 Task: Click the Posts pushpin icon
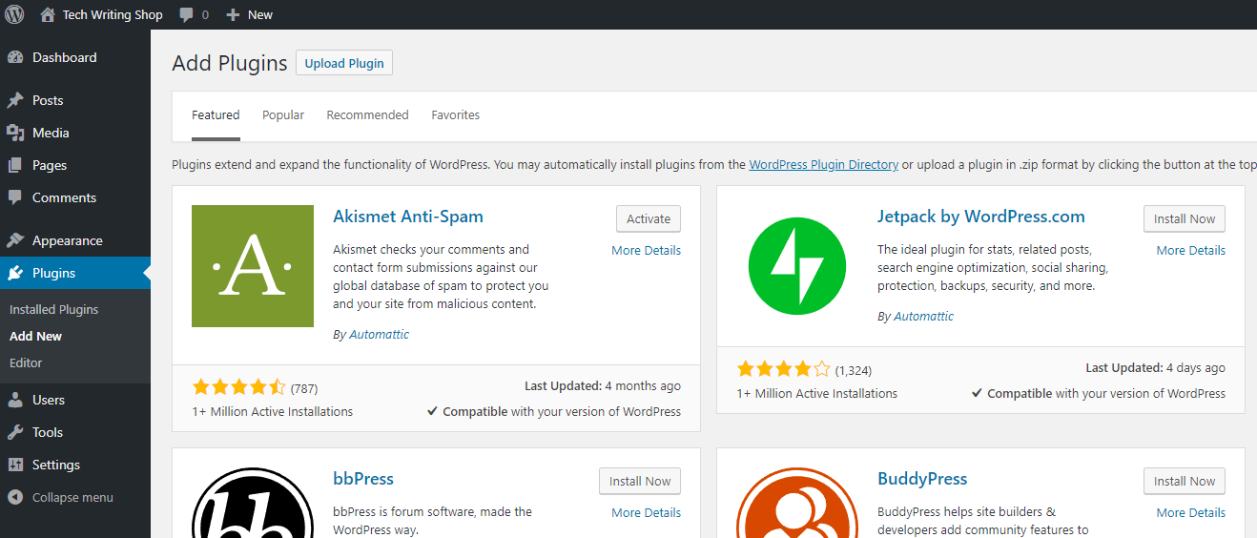tap(15, 100)
